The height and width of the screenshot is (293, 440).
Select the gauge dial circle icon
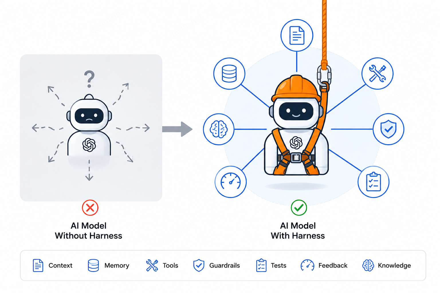(x=231, y=182)
